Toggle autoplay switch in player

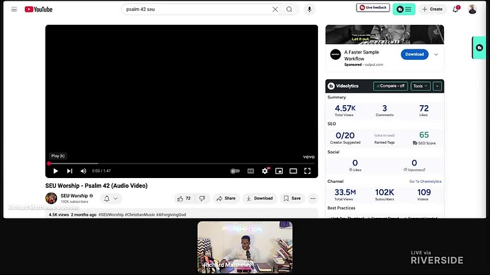235,171
